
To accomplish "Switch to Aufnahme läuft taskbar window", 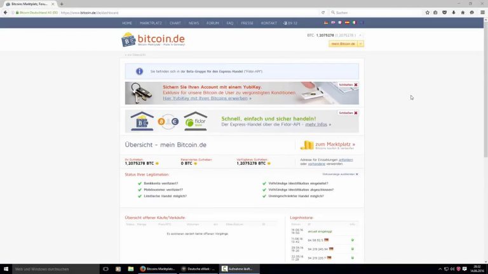I will click(x=239, y=269).
